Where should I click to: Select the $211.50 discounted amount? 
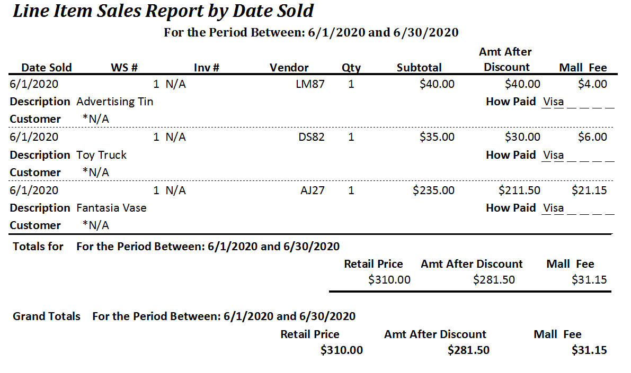tap(519, 190)
